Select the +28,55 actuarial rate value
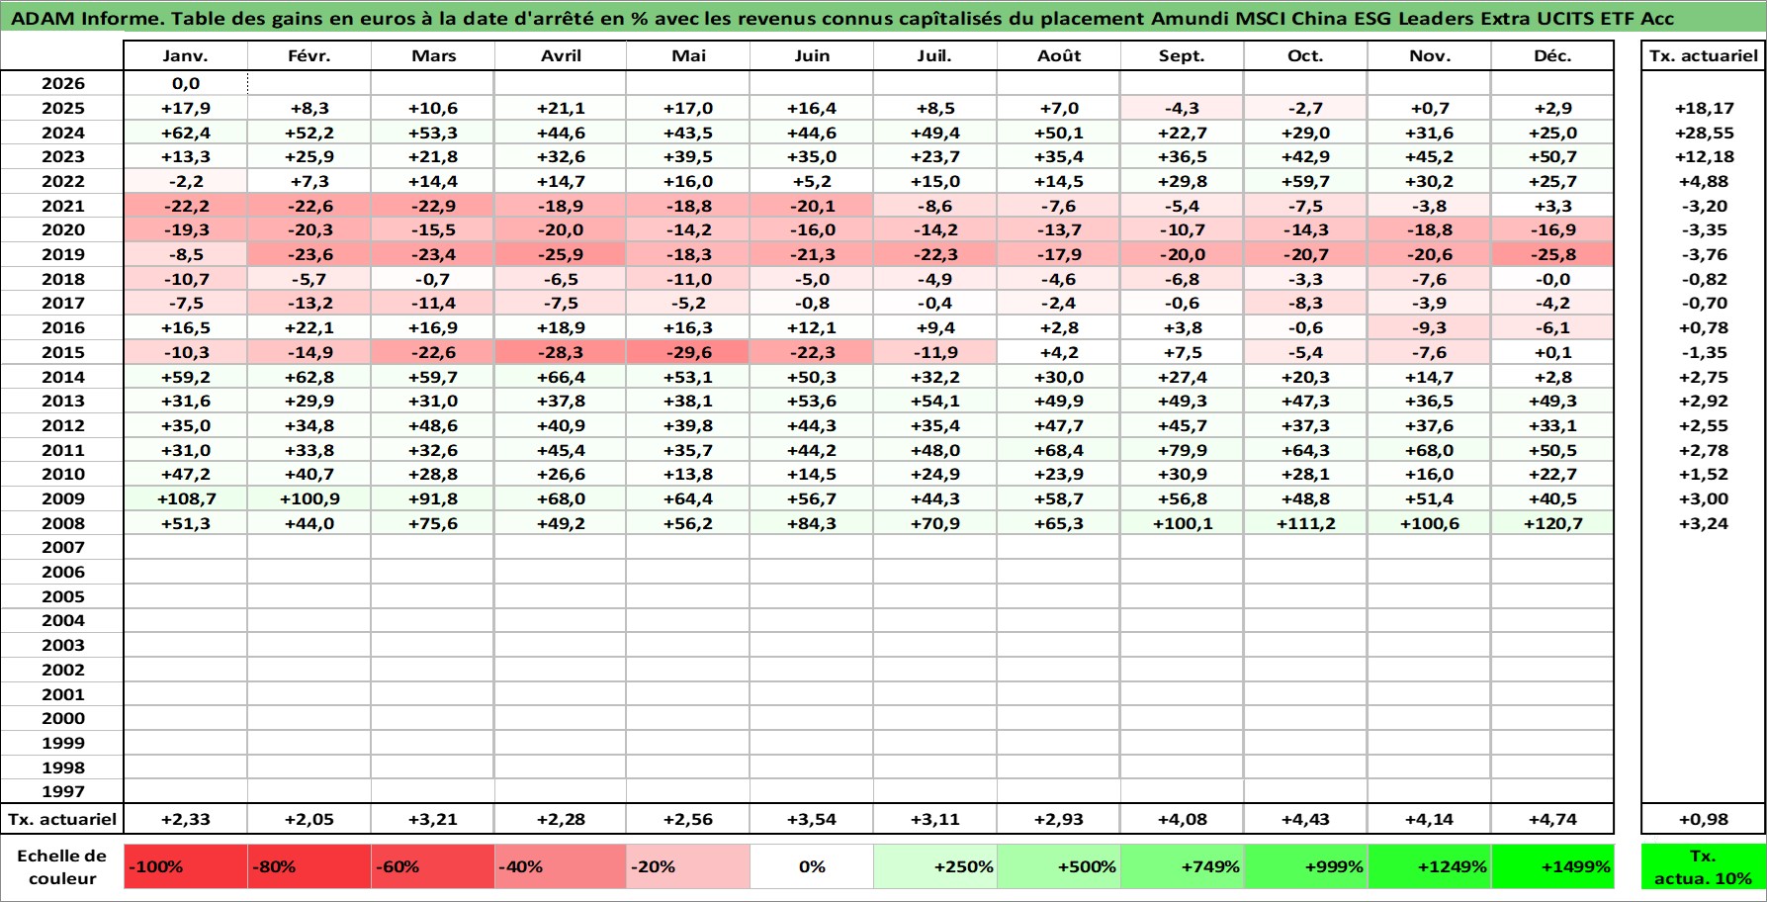This screenshot has width=1767, height=902. (1703, 133)
